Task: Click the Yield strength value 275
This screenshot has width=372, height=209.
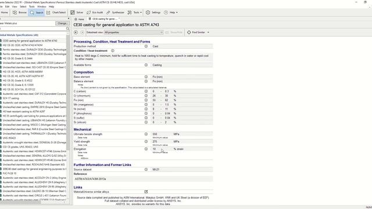Action: 155,142
